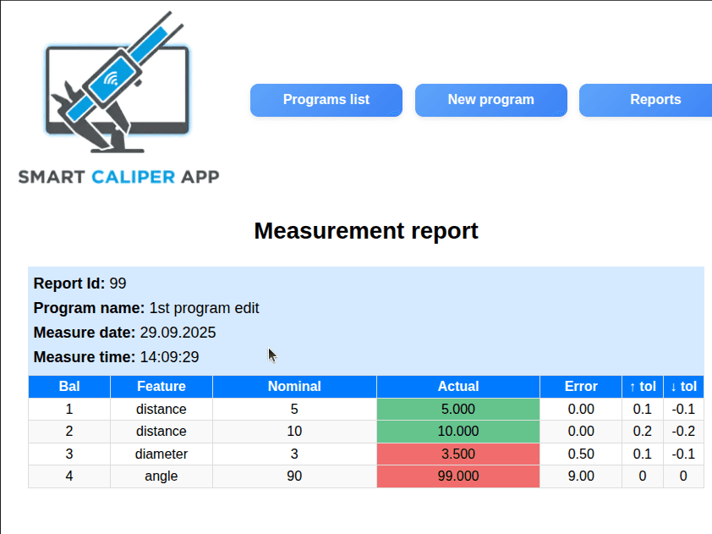Open the Reports page
This screenshot has width=712, height=534.
click(655, 100)
